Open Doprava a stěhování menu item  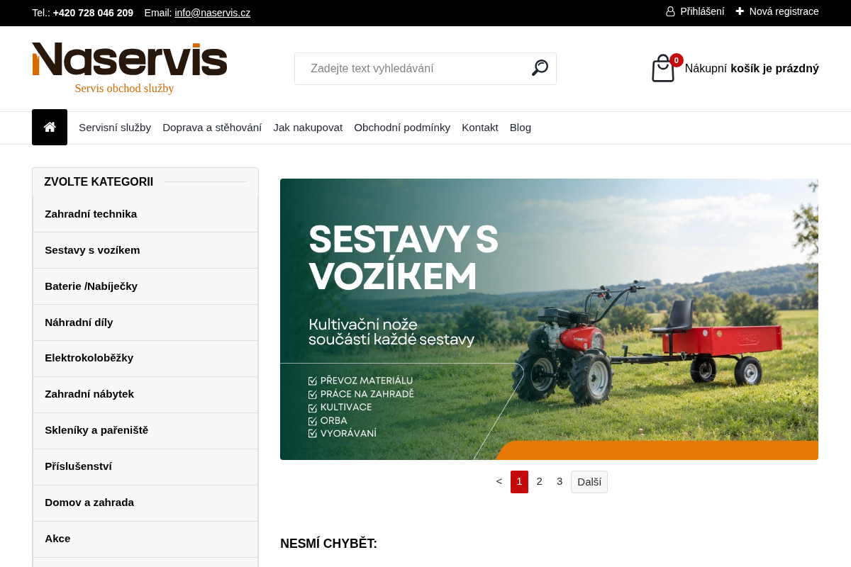(x=212, y=128)
